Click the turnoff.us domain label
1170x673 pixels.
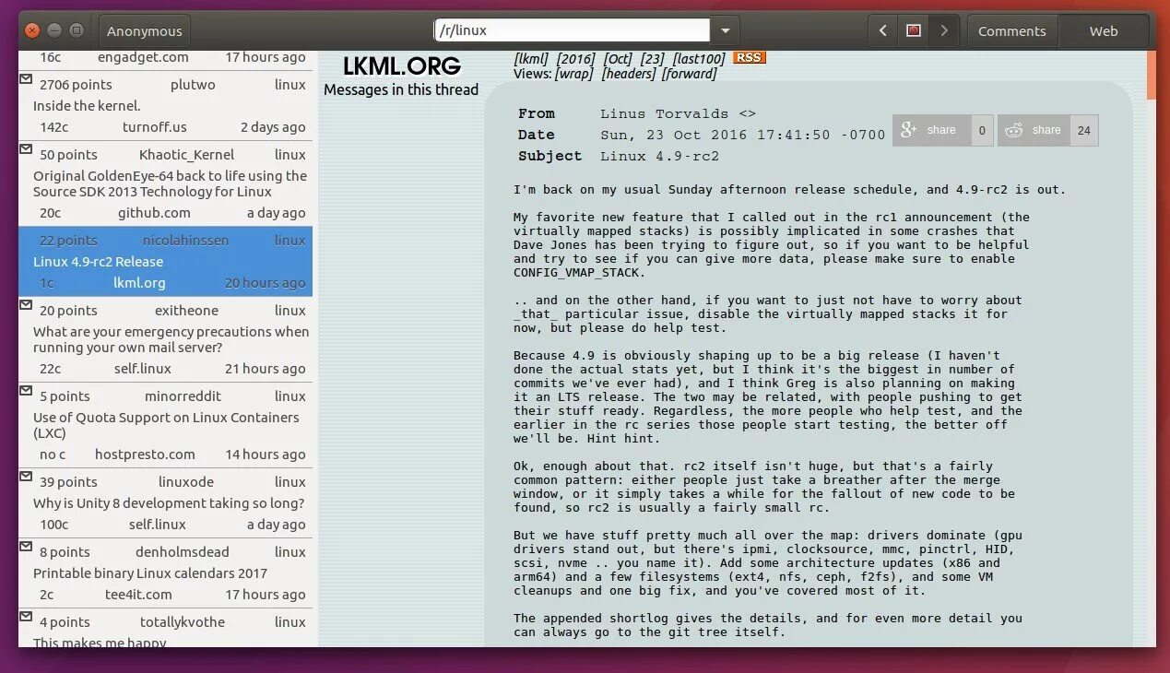(x=154, y=127)
